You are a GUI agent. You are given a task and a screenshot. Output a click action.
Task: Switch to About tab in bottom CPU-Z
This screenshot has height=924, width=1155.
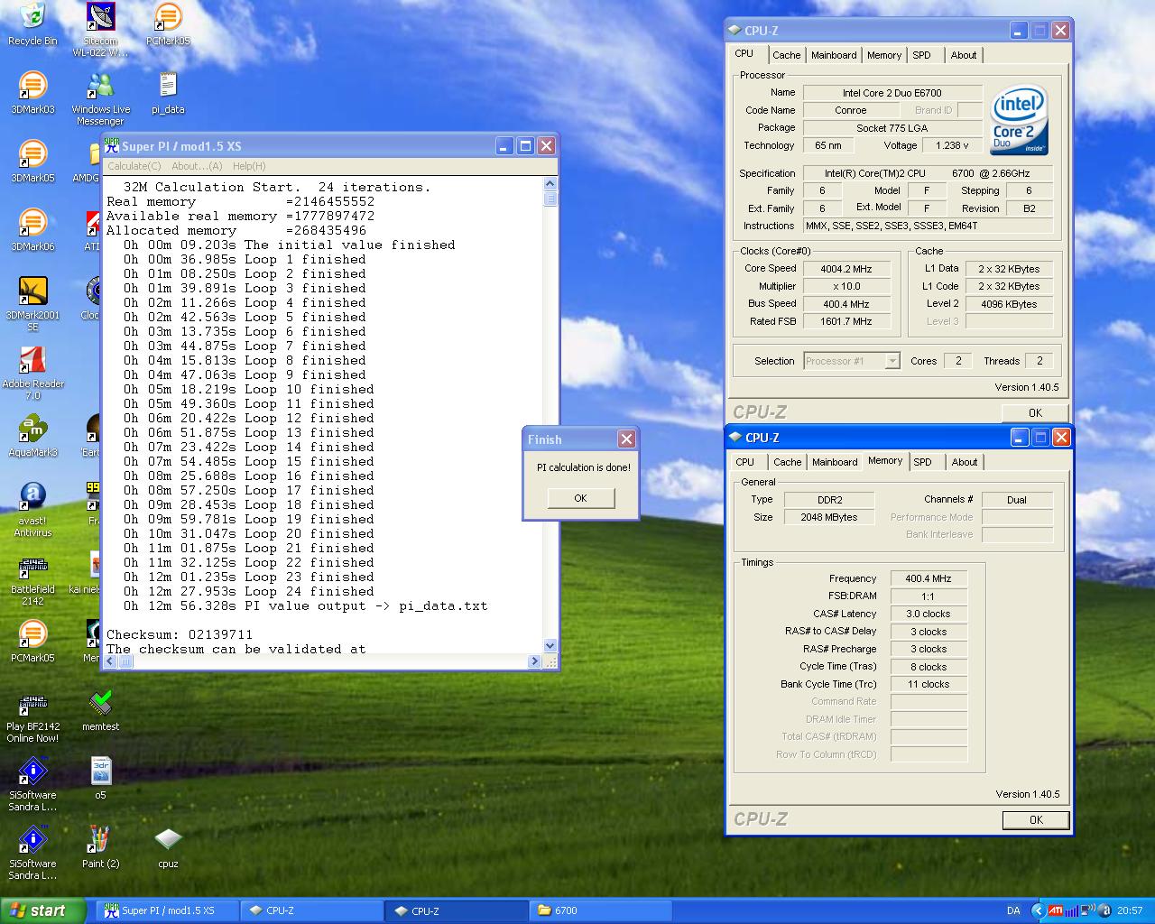(965, 462)
